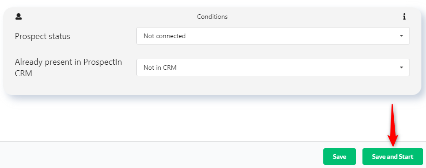This screenshot has width=426, height=168.
Task: Click the person icon in Conditions header
Action: (18, 17)
